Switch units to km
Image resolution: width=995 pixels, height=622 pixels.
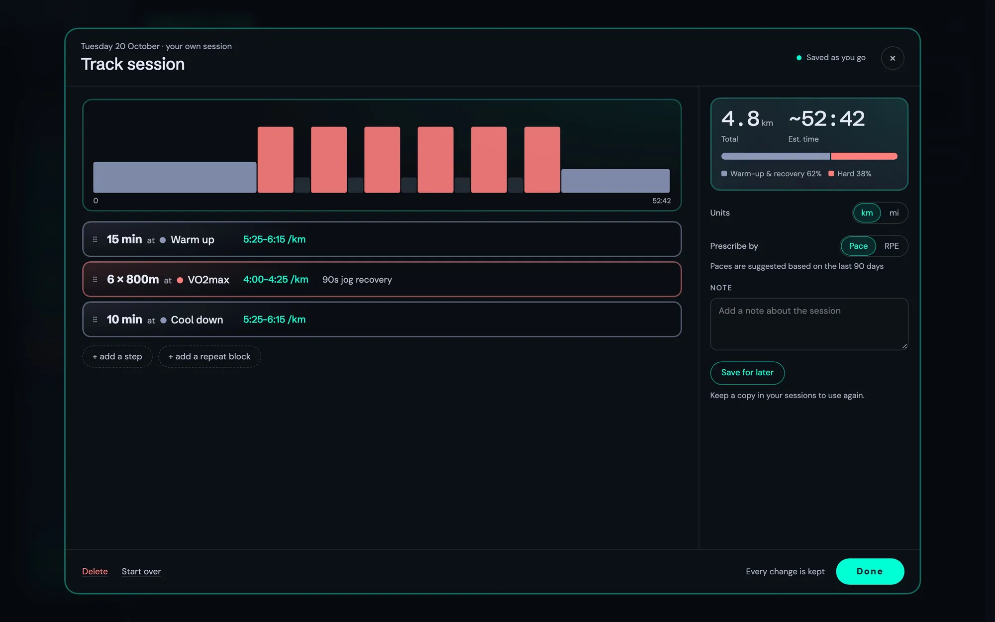click(x=867, y=213)
